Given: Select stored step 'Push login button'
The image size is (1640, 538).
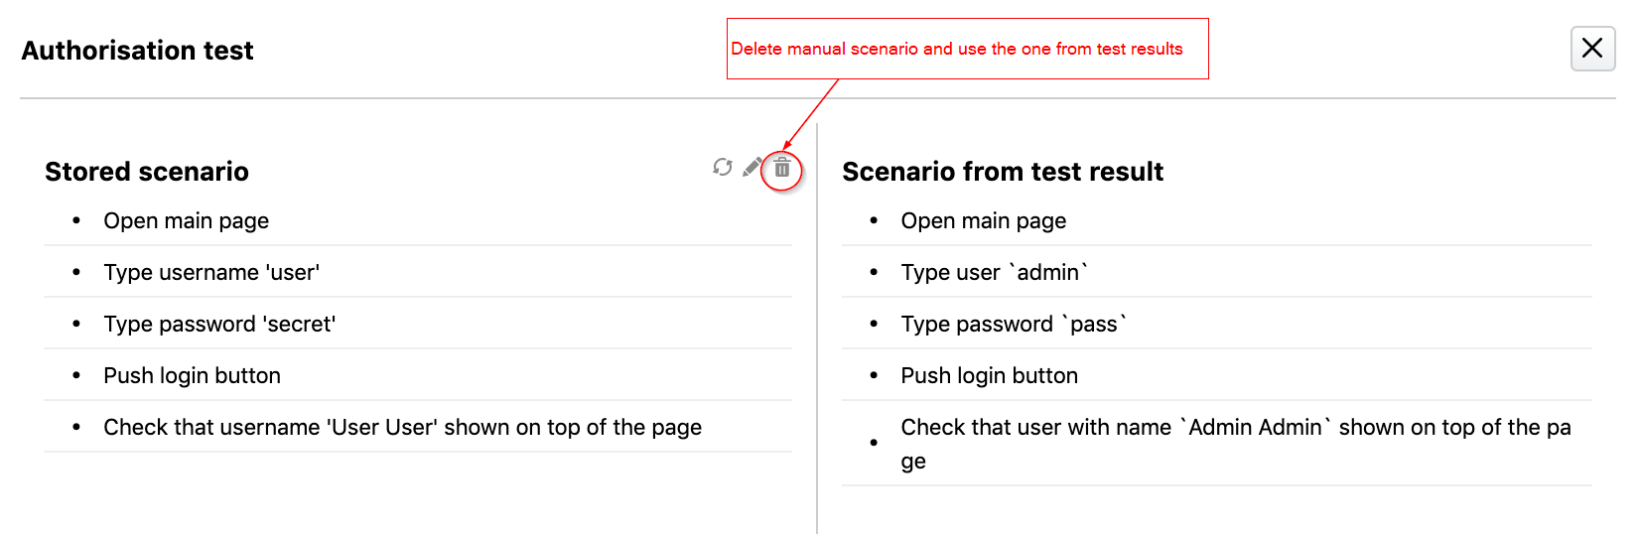Looking at the screenshot, I should 418,375.
